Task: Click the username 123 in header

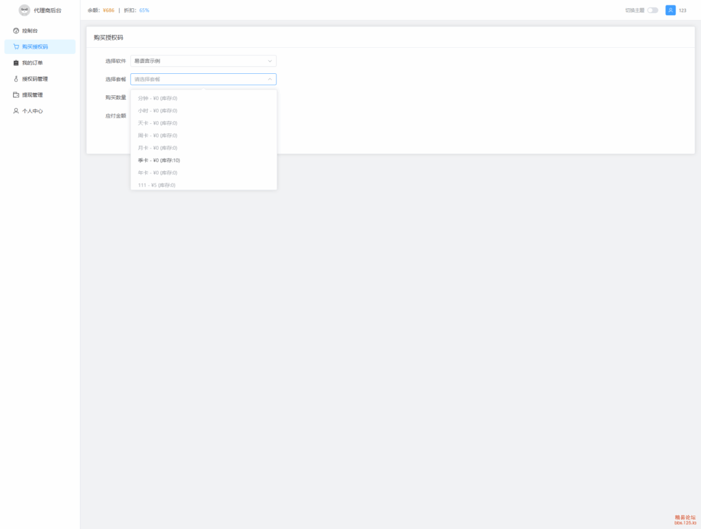Action: [x=683, y=10]
